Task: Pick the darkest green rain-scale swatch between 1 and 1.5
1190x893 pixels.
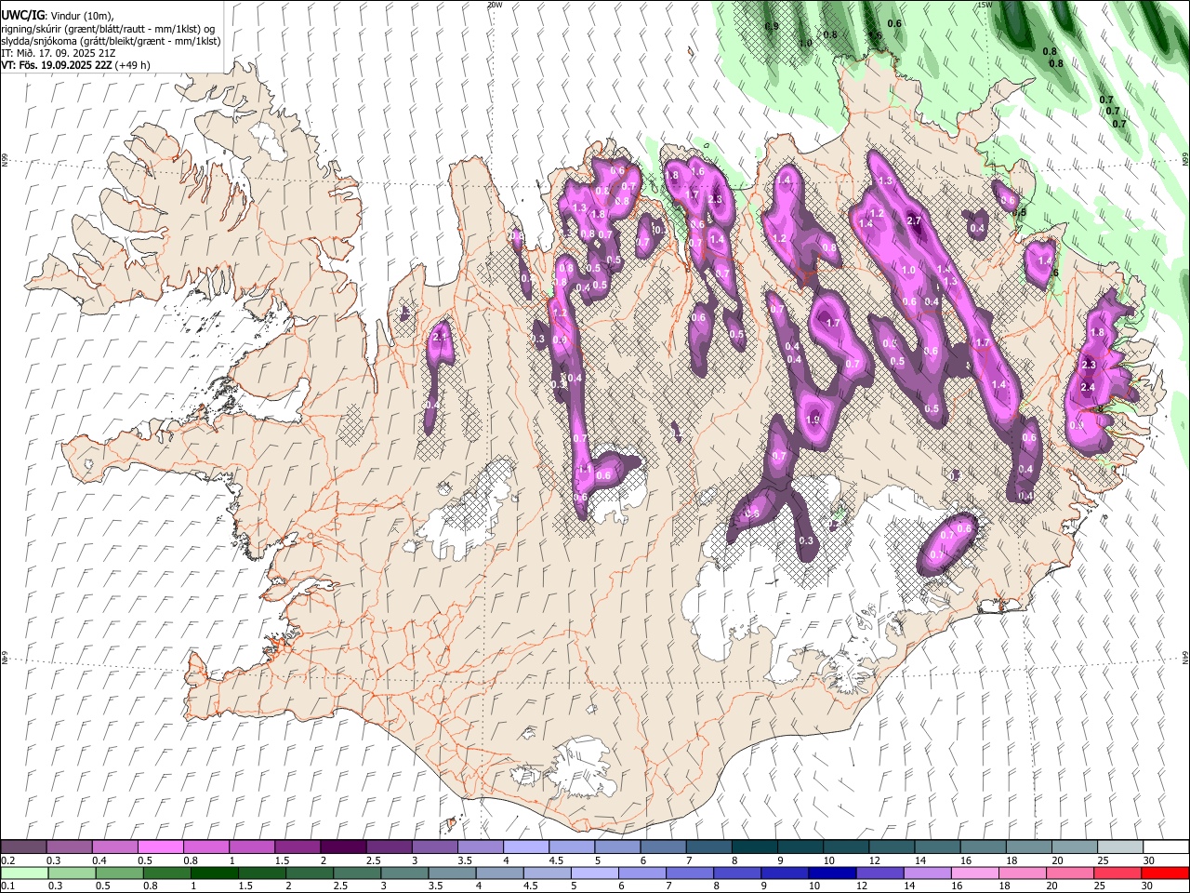Action: click(214, 873)
